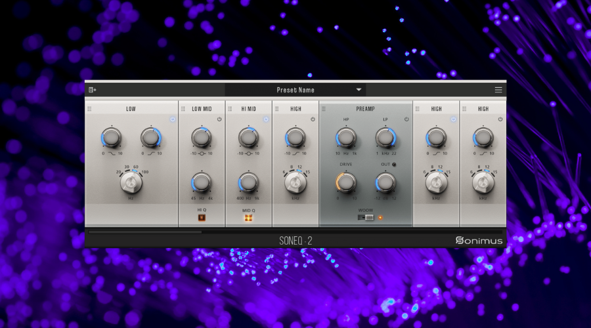Toggle the HI Q button in LOW MID

tap(202, 218)
